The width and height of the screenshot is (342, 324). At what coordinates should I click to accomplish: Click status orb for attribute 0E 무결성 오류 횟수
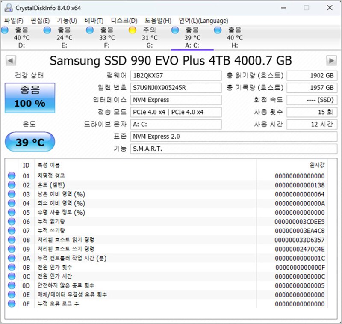tap(12, 295)
